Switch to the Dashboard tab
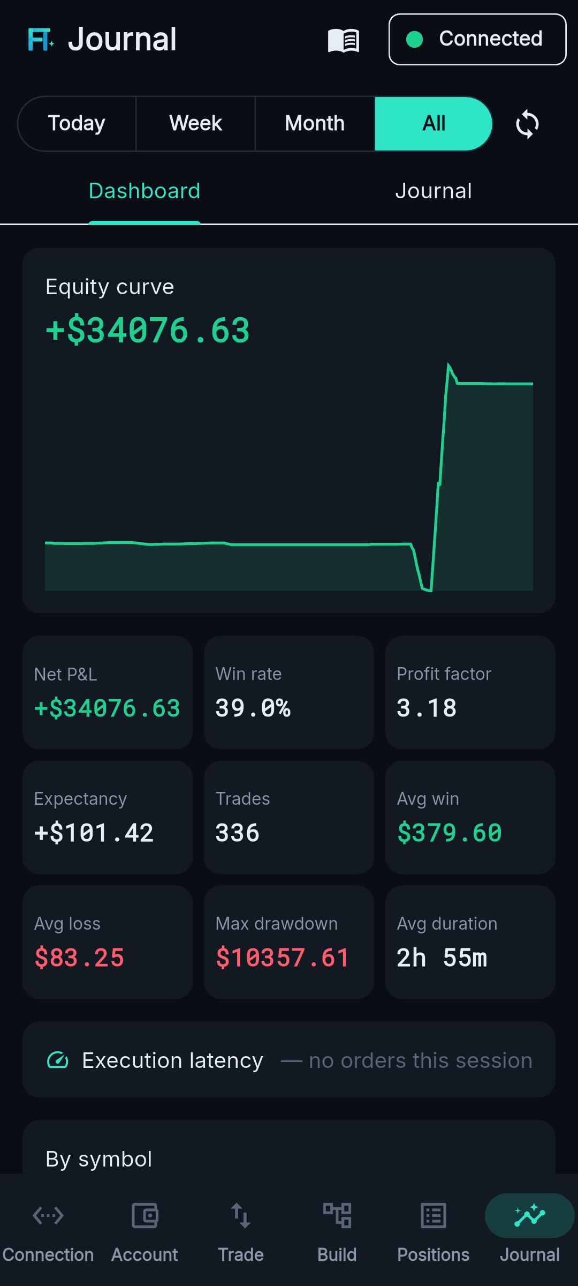Viewport: 578px width, 1286px height. coord(144,191)
